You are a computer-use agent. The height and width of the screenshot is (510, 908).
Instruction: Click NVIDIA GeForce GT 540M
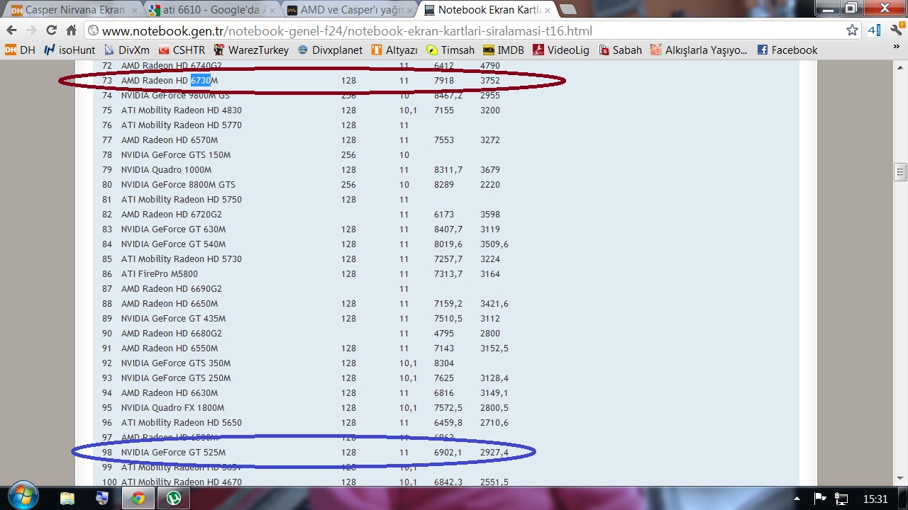point(173,244)
